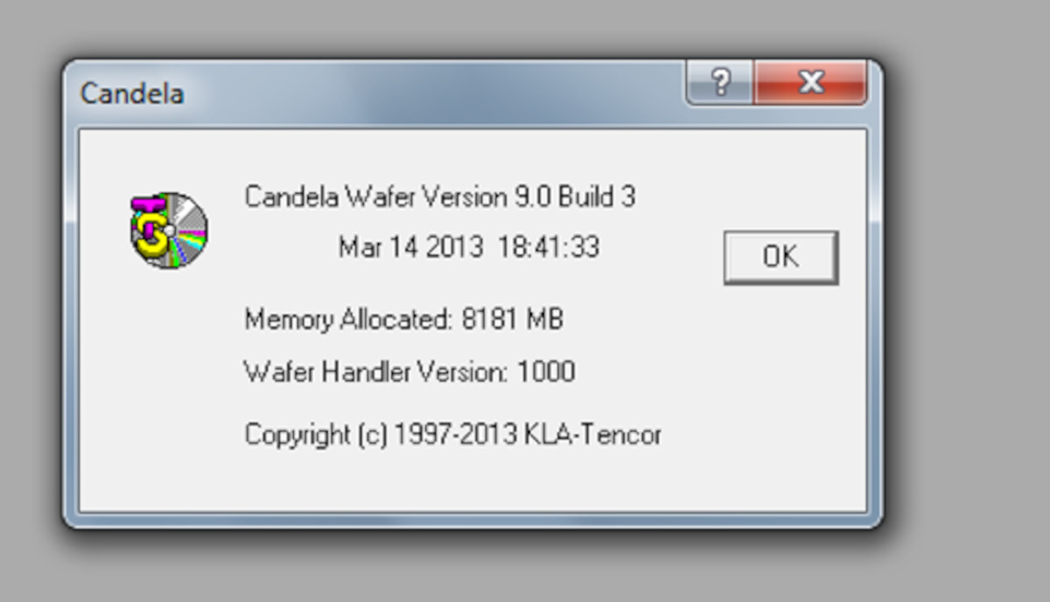Click the gray background outside the dialog
Viewport: 1050px width, 602px height.
pos(962,349)
